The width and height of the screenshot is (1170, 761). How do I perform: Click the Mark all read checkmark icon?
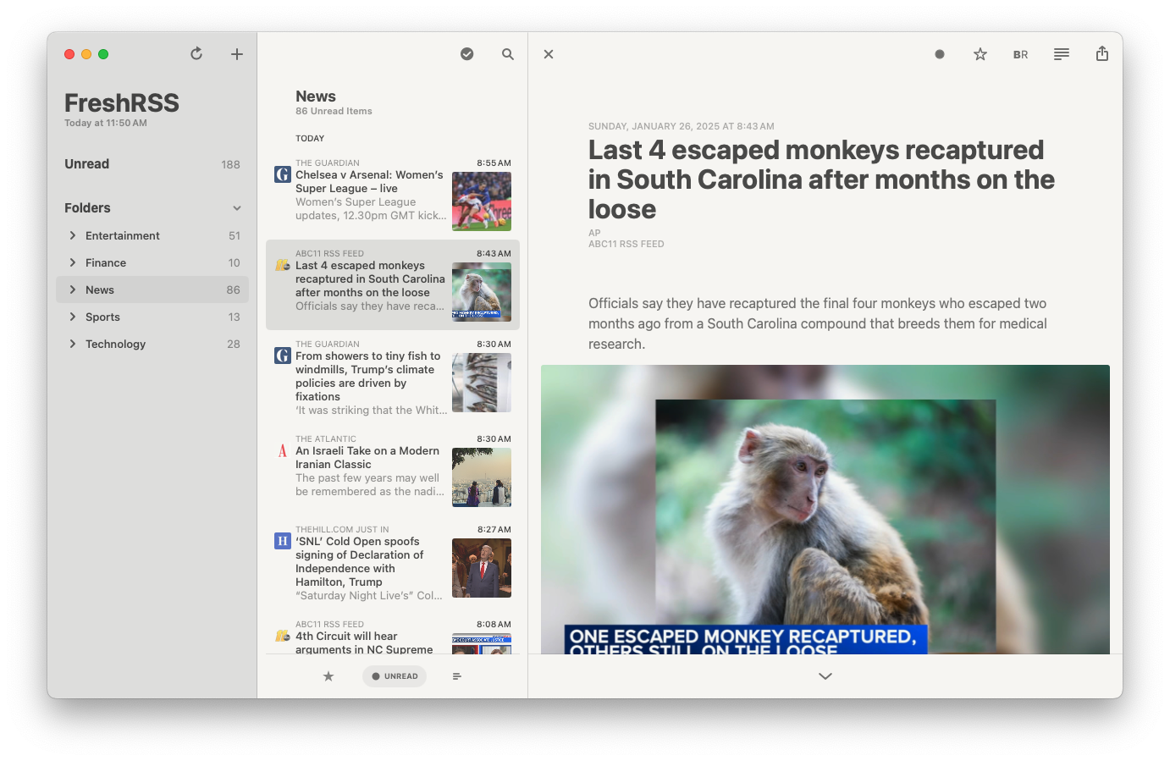[x=466, y=53]
